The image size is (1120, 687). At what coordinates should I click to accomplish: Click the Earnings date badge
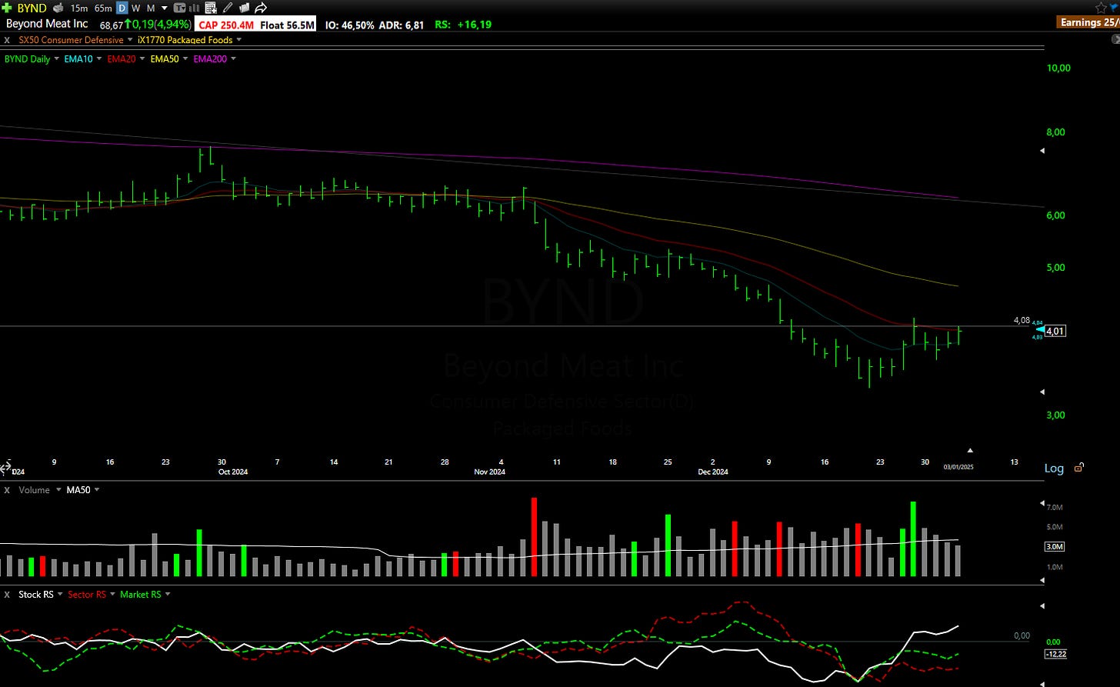point(1089,22)
